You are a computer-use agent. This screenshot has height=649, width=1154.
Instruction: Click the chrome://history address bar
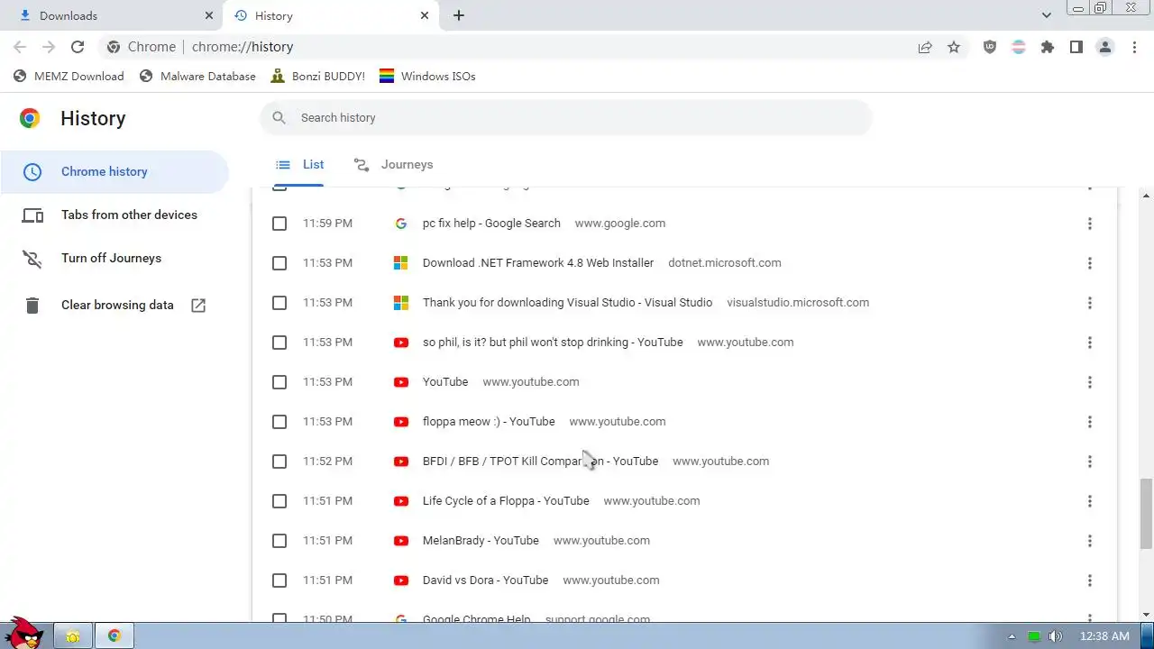point(505,47)
